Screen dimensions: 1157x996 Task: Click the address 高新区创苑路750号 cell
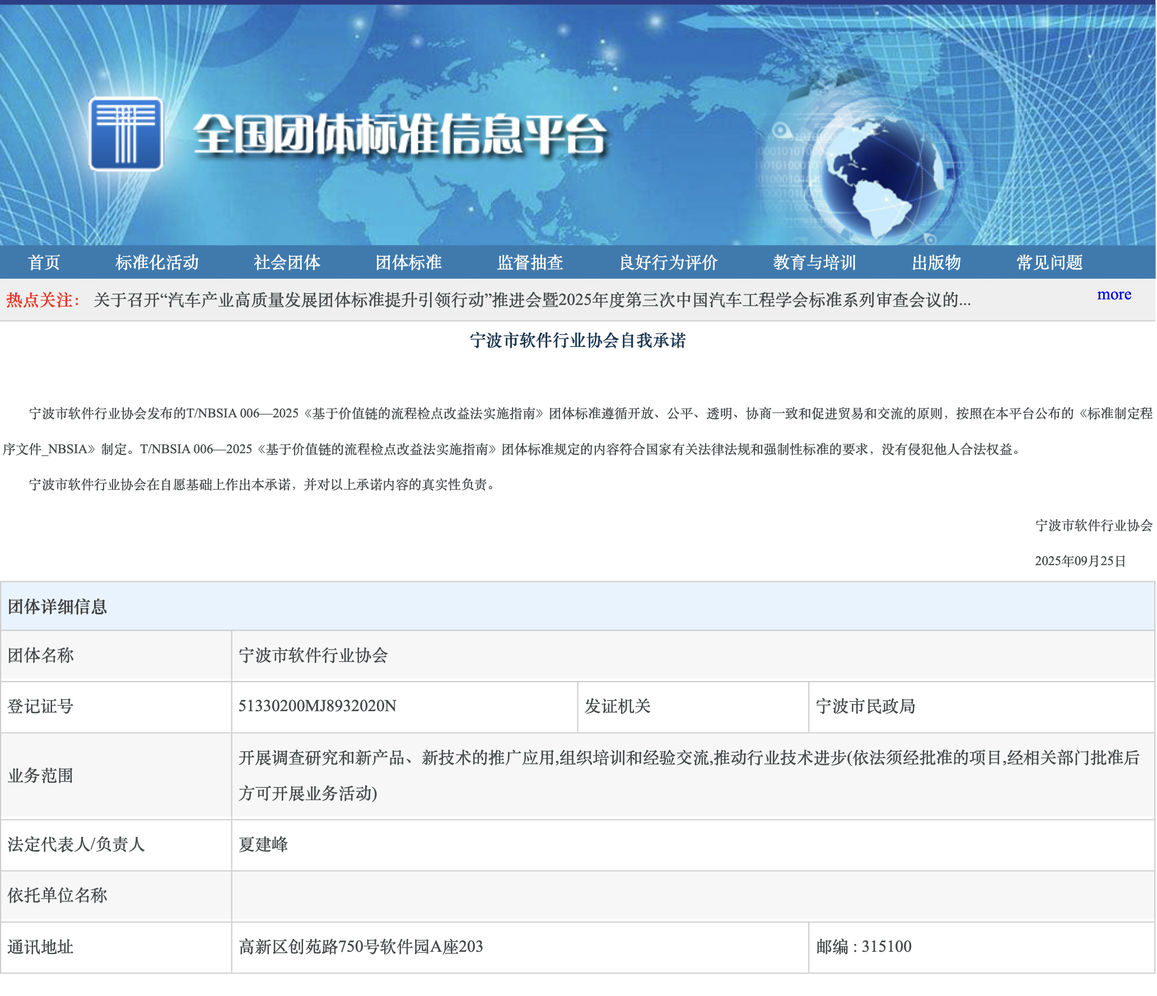click(x=361, y=947)
